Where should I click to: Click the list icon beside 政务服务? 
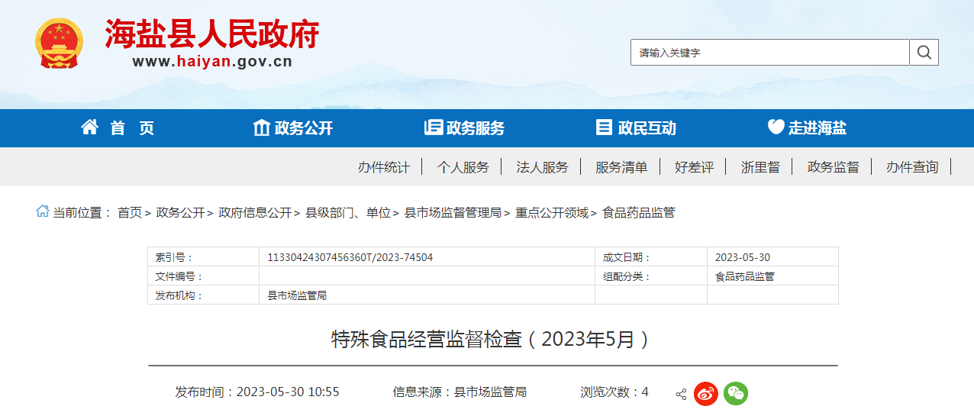[x=433, y=127]
